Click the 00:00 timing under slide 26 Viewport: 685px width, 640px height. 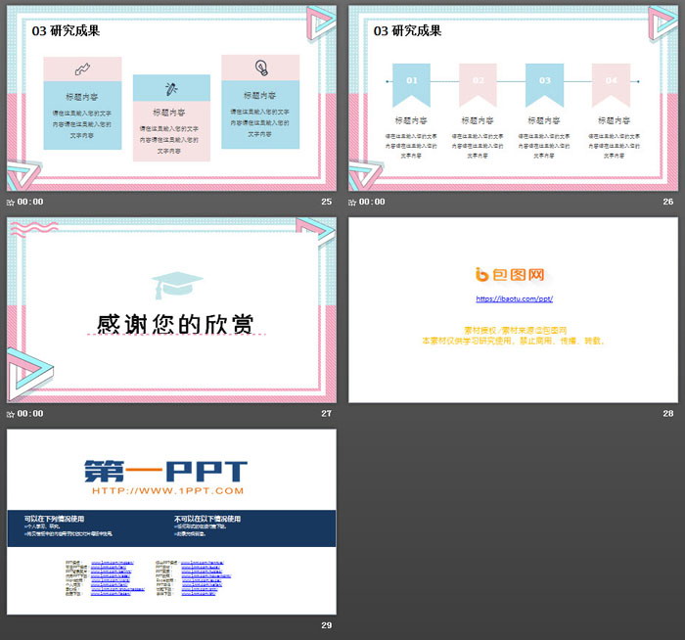[372, 202]
